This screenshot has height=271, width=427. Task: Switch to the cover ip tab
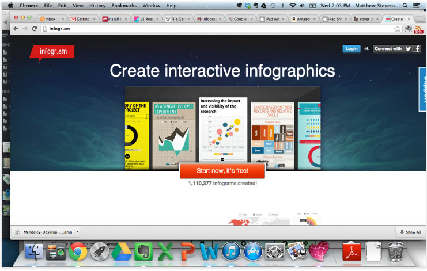pyautogui.click(x=366, y=19)
